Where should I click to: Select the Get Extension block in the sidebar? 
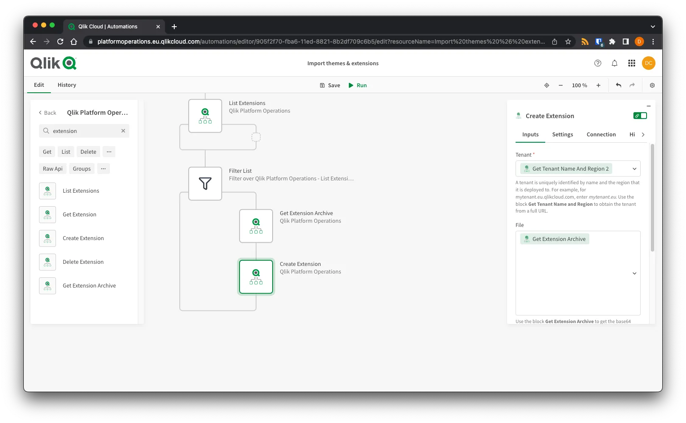click(x=79, y=214)
